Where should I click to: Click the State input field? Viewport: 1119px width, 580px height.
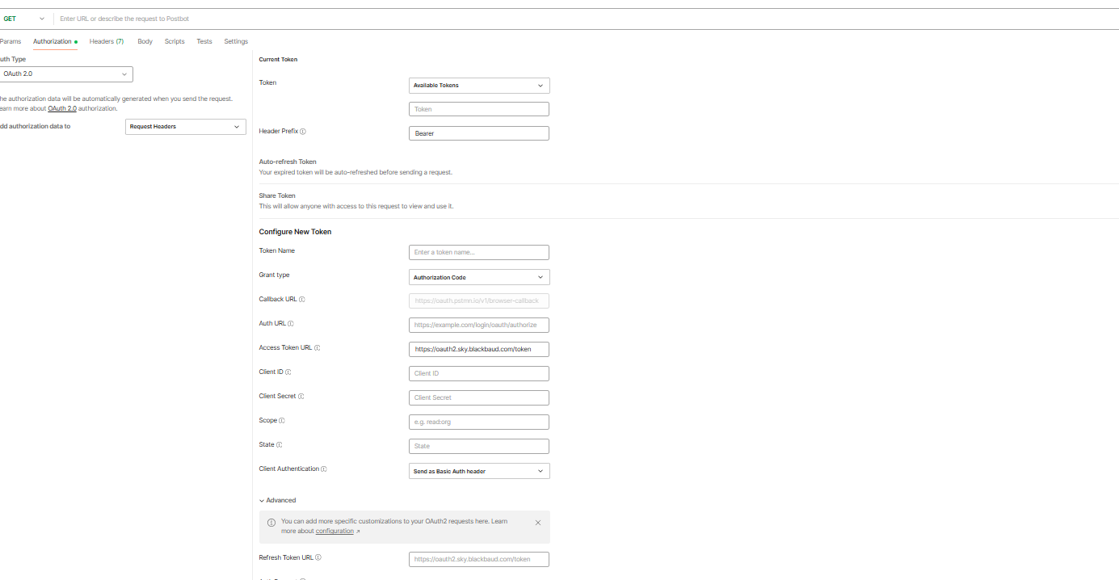click(479, 446)
